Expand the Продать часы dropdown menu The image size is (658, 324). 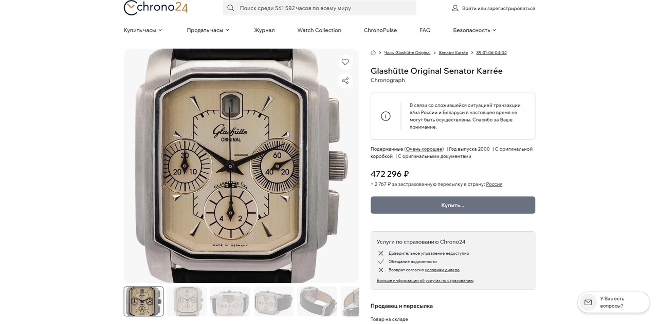pyautogui.click(x=208, y=30)
